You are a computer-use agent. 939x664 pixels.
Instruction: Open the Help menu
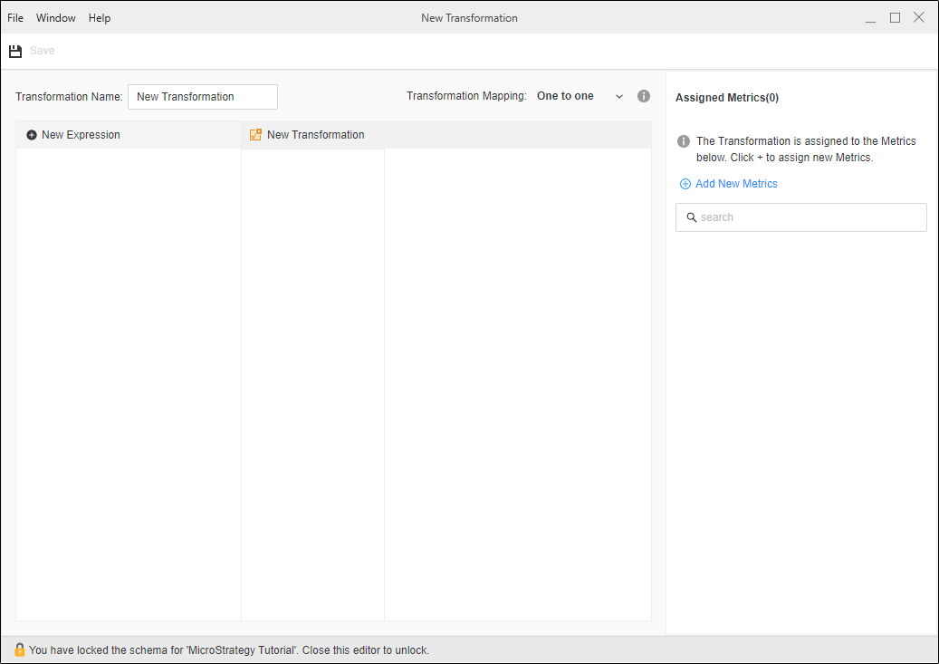coord(100,18)
